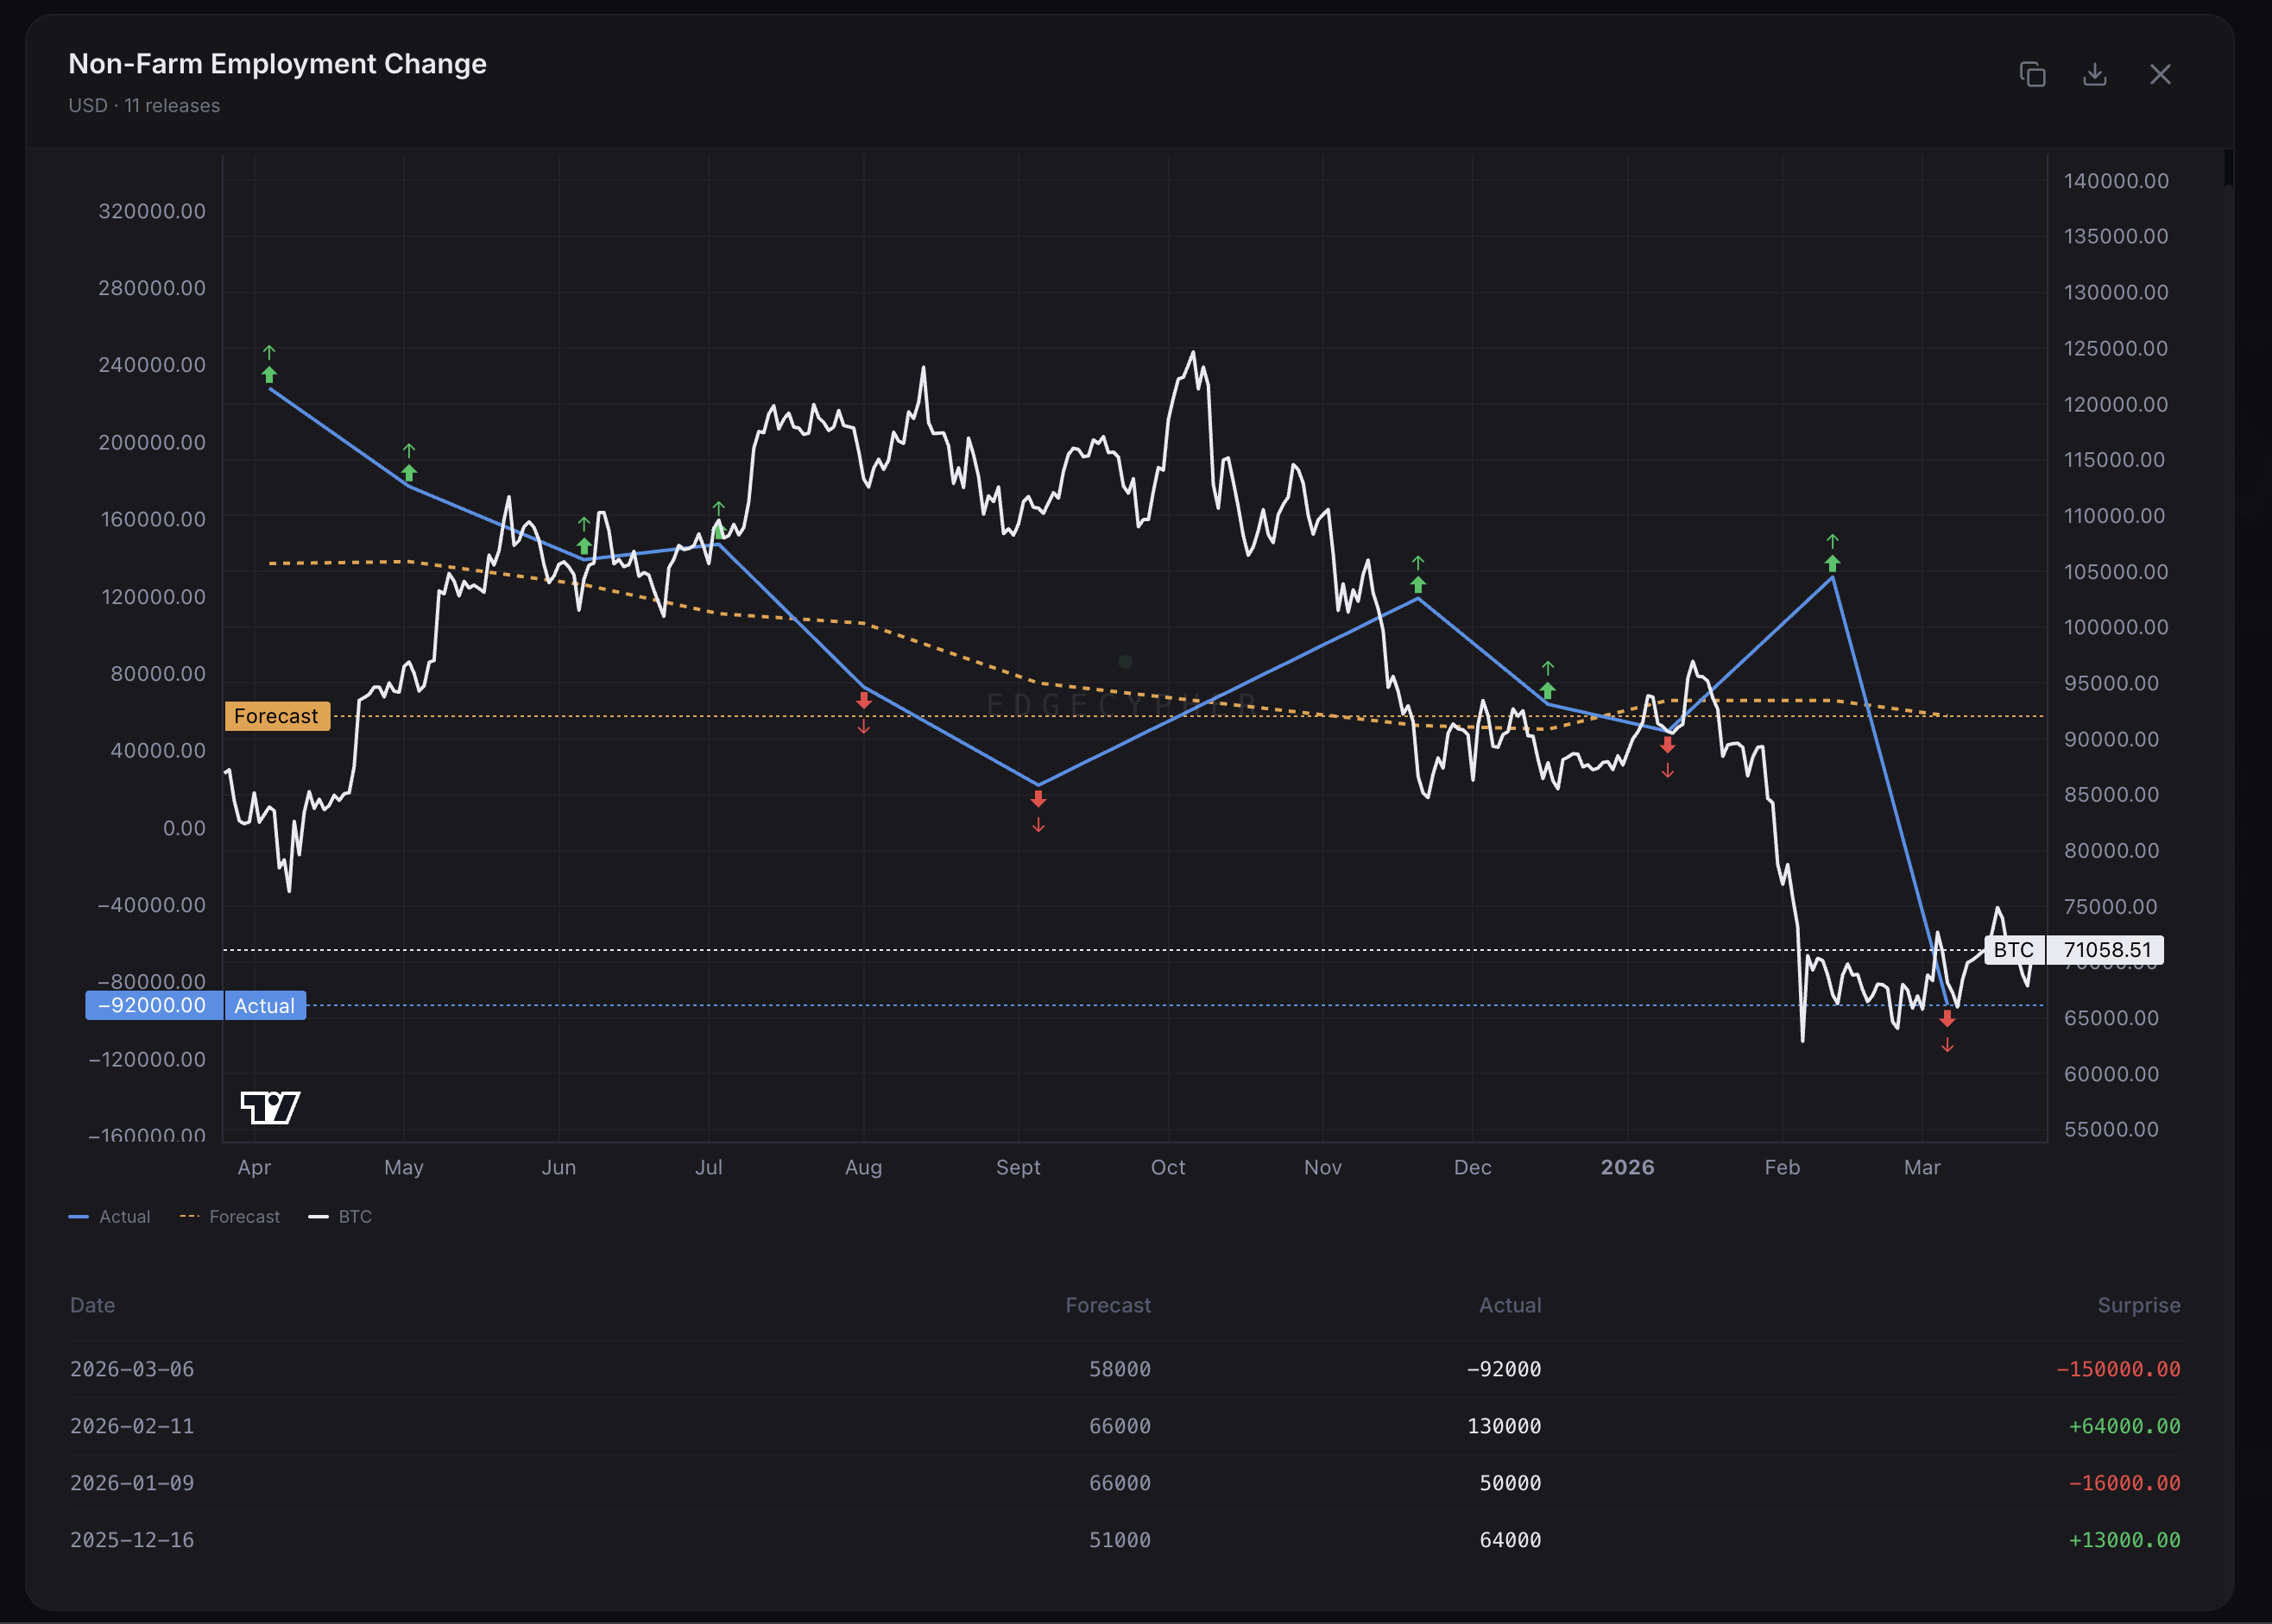Close the Non-Farm Employment Change dialog
The image size is (2272, 1624).
click(2160, 75)
